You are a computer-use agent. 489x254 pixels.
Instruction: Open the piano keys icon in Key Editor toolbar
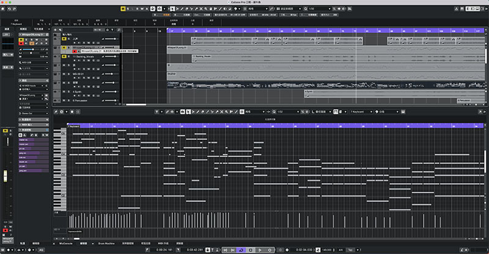[x=403, y=111]
